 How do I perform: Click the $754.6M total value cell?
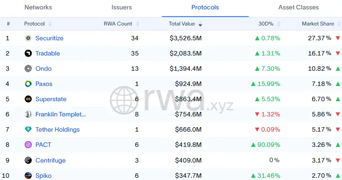point(188,114)
